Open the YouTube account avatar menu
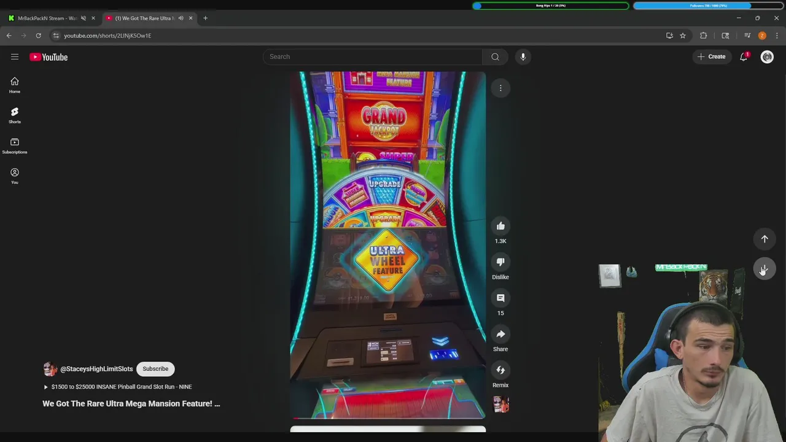This screenshot has width=786, height=442. 767,56
